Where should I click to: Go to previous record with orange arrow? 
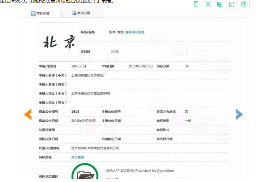[28, 114]
